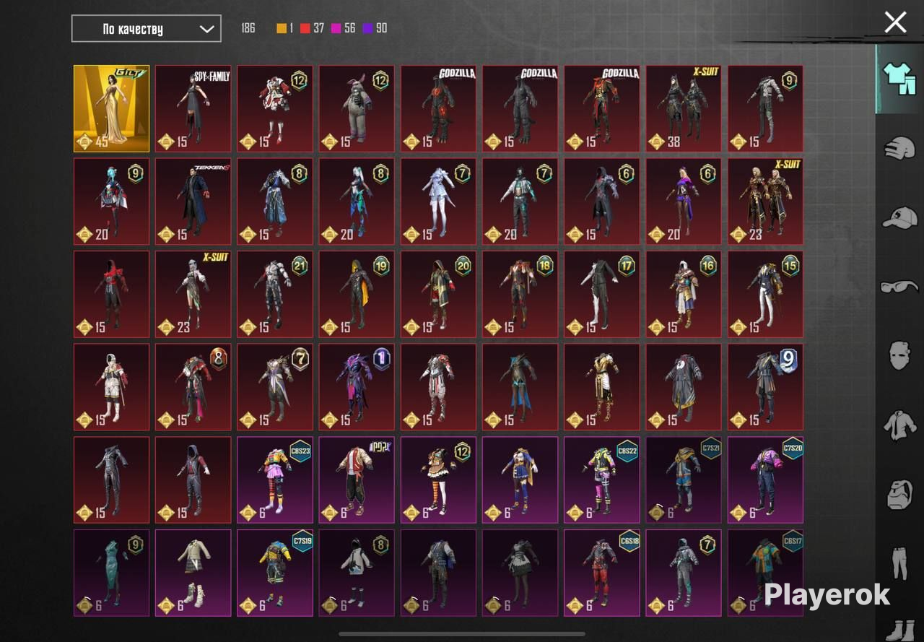Select the outfit with badge 19
The height and width of the screenshot is (642, 924).
357,294
